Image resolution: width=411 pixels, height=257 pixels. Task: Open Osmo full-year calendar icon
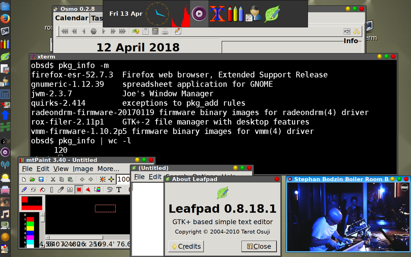coord(145,31)
